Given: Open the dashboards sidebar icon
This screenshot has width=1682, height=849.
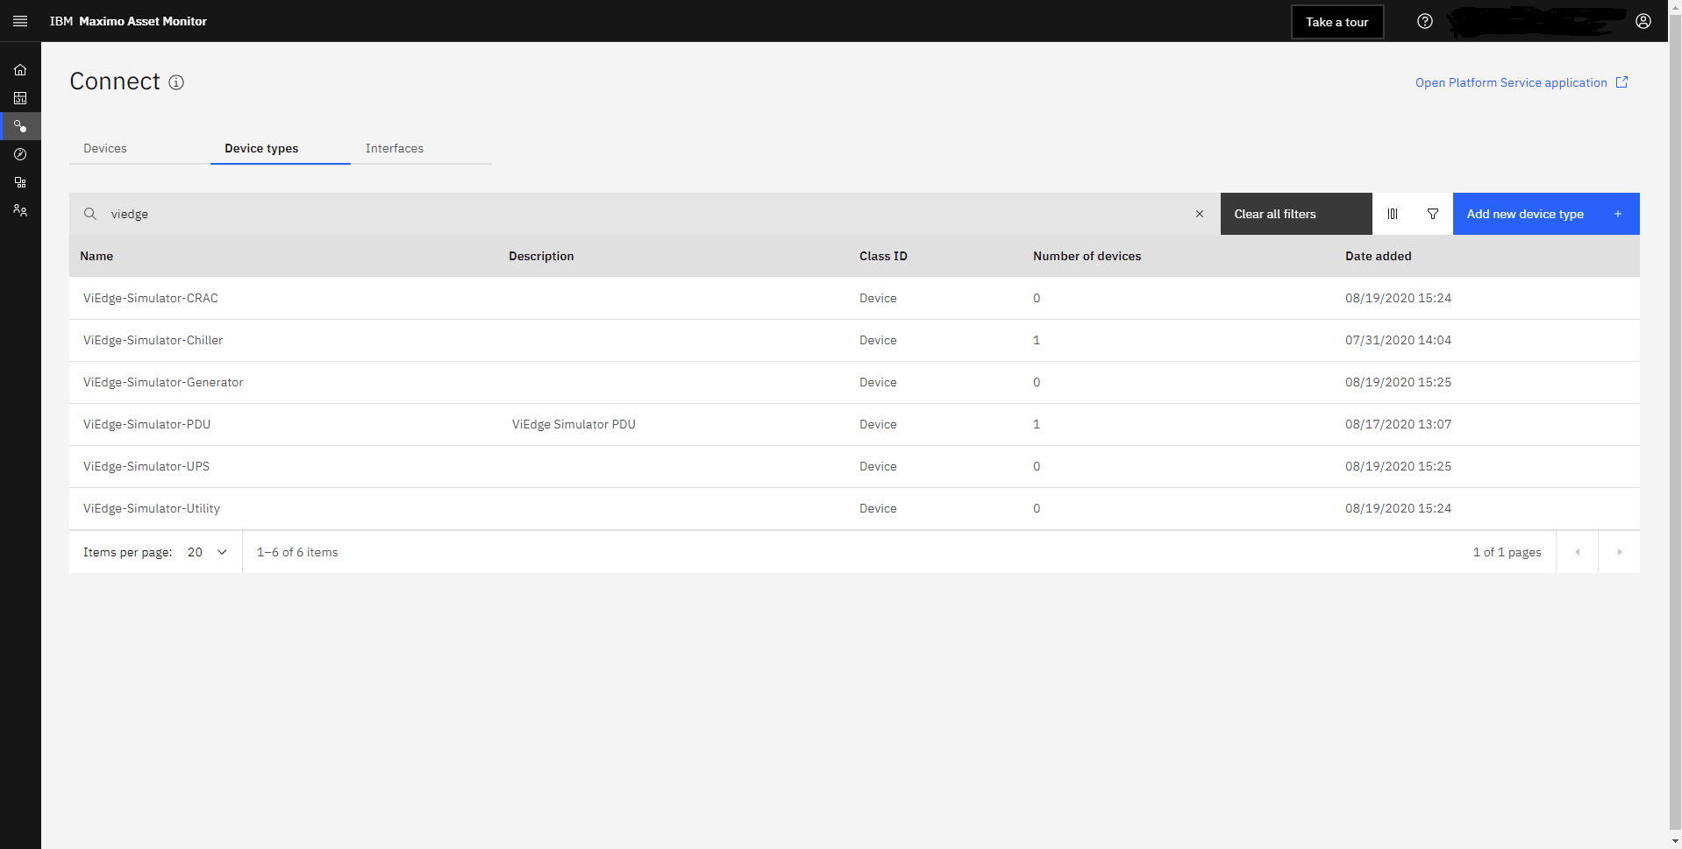Looking at the screenshot, I should click(x=20, y=98).
